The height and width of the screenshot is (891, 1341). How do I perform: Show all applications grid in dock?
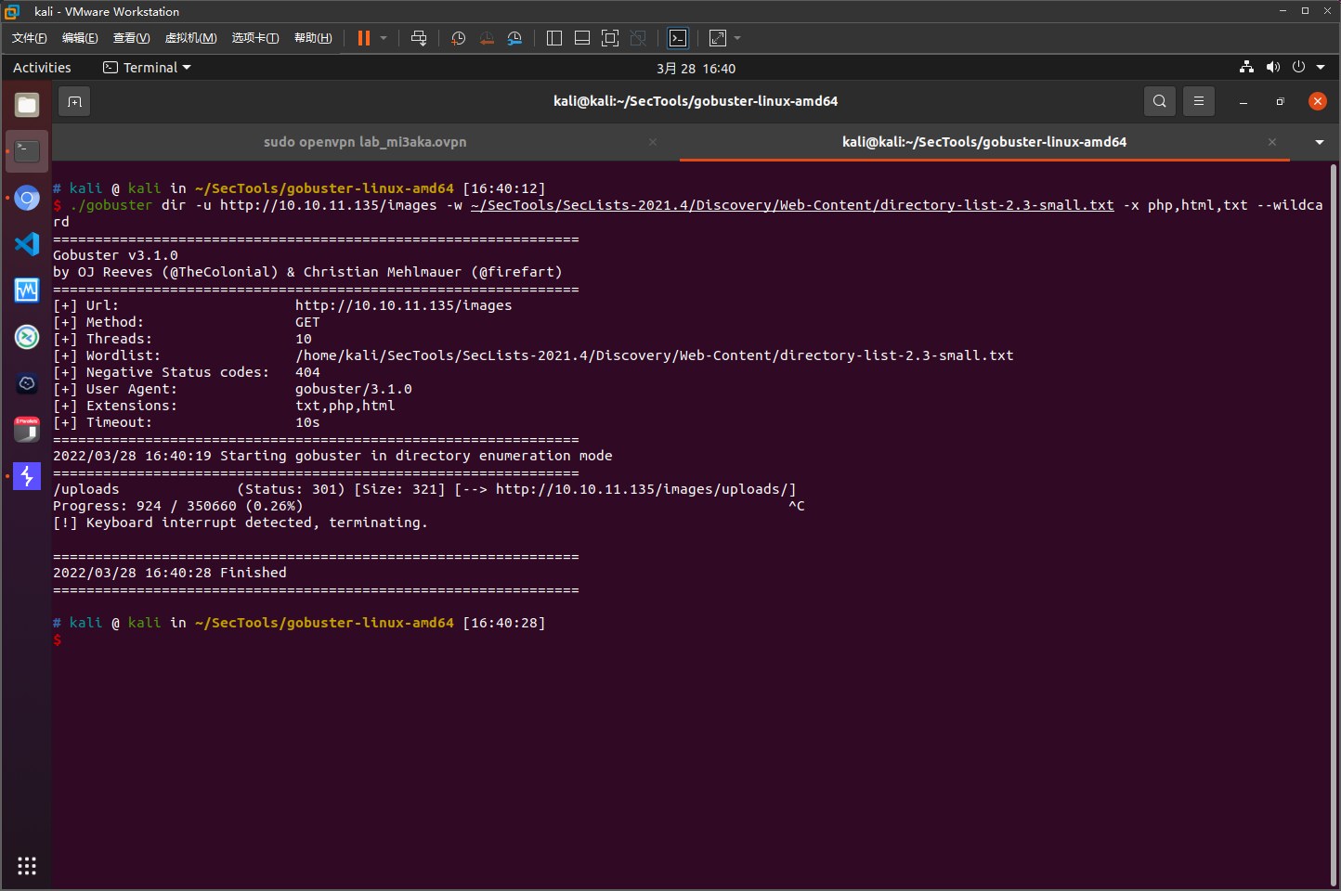tap(27, 865)
